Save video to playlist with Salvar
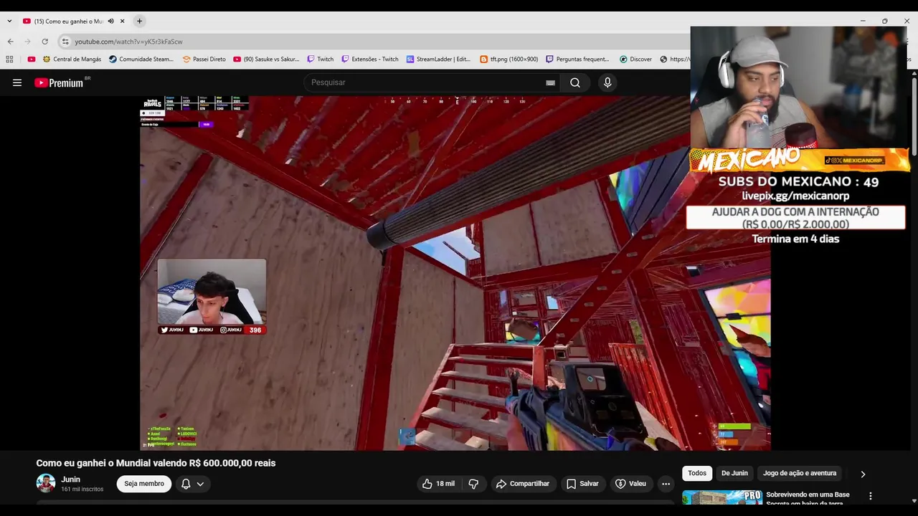Screen dimensions: 918x516 tap(582, 484)
